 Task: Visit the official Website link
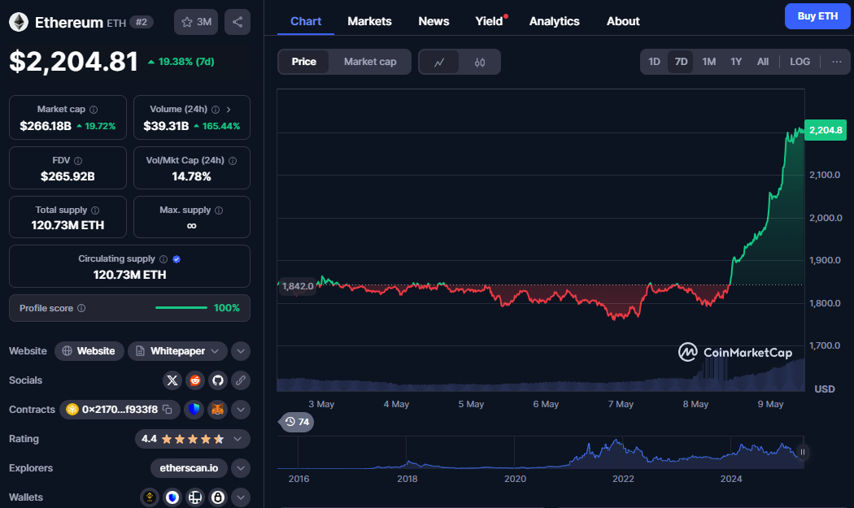click(x=89, y=351)
